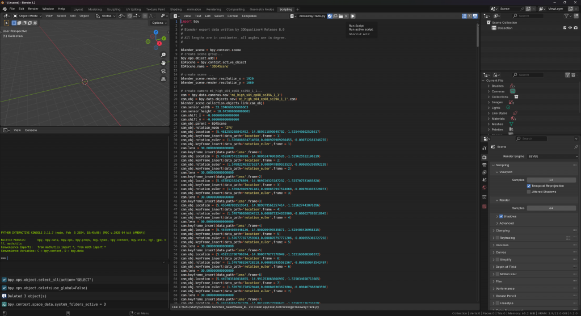This screenshot has height=316, width=581.
Task: Hide Collection with the eye icon
Action: click(570, 28)
